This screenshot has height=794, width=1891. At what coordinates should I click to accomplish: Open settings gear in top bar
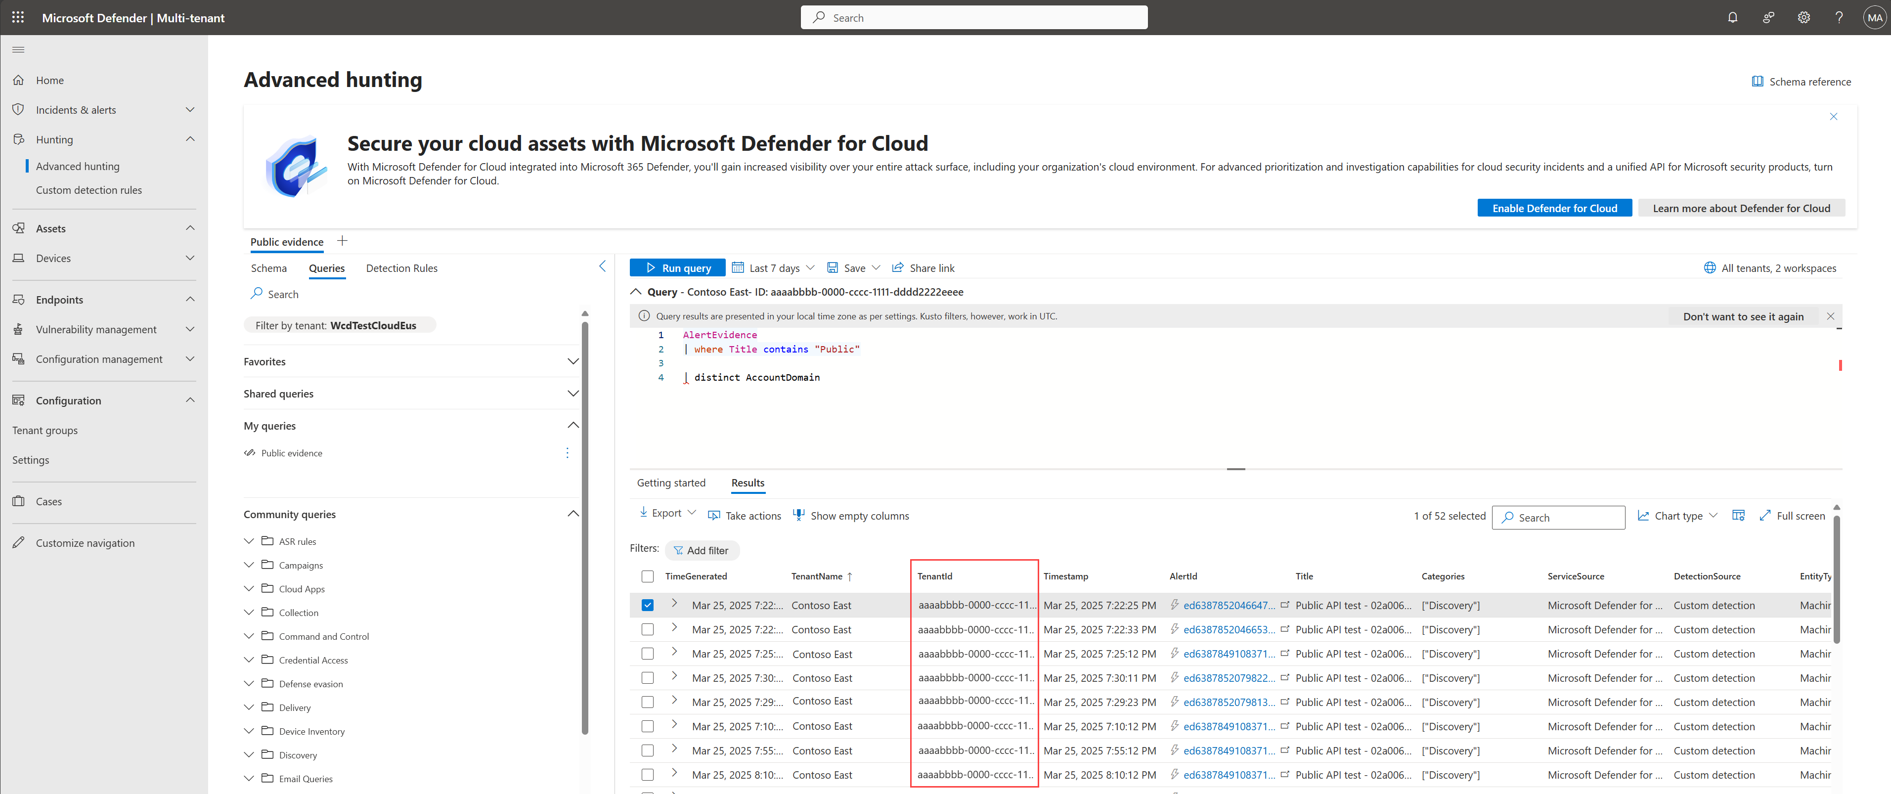[x=1803, y=18]
